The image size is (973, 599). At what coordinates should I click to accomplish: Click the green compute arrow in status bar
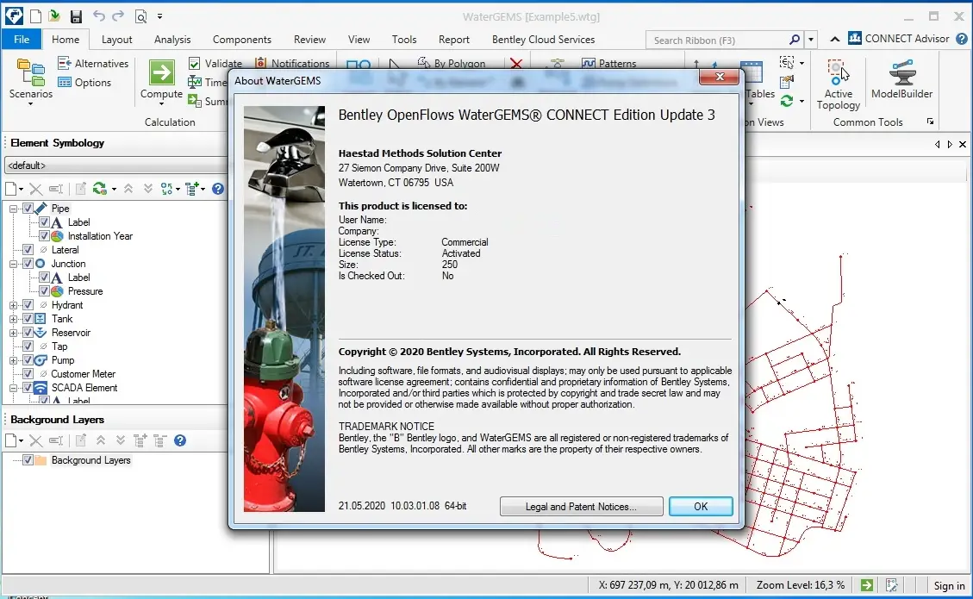point(867,584)
